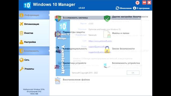Open Конфиденциальность tool
This screenshot has height=96, width=171.
pos(75,49)
